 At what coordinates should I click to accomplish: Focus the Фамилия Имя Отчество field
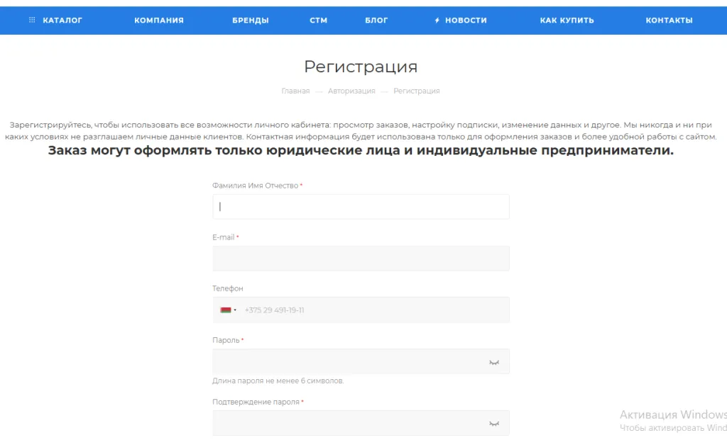point(361,207)
